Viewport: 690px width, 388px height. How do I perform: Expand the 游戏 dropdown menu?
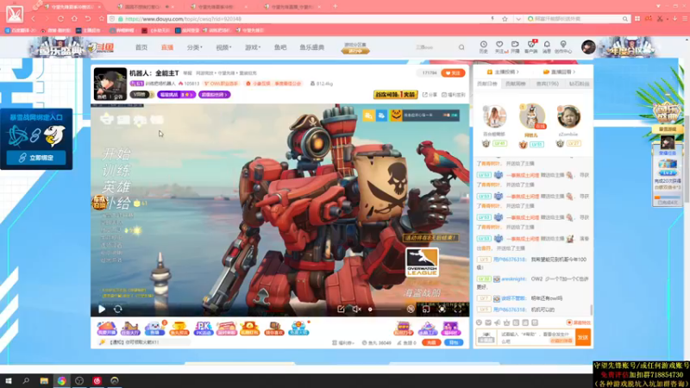253,47
